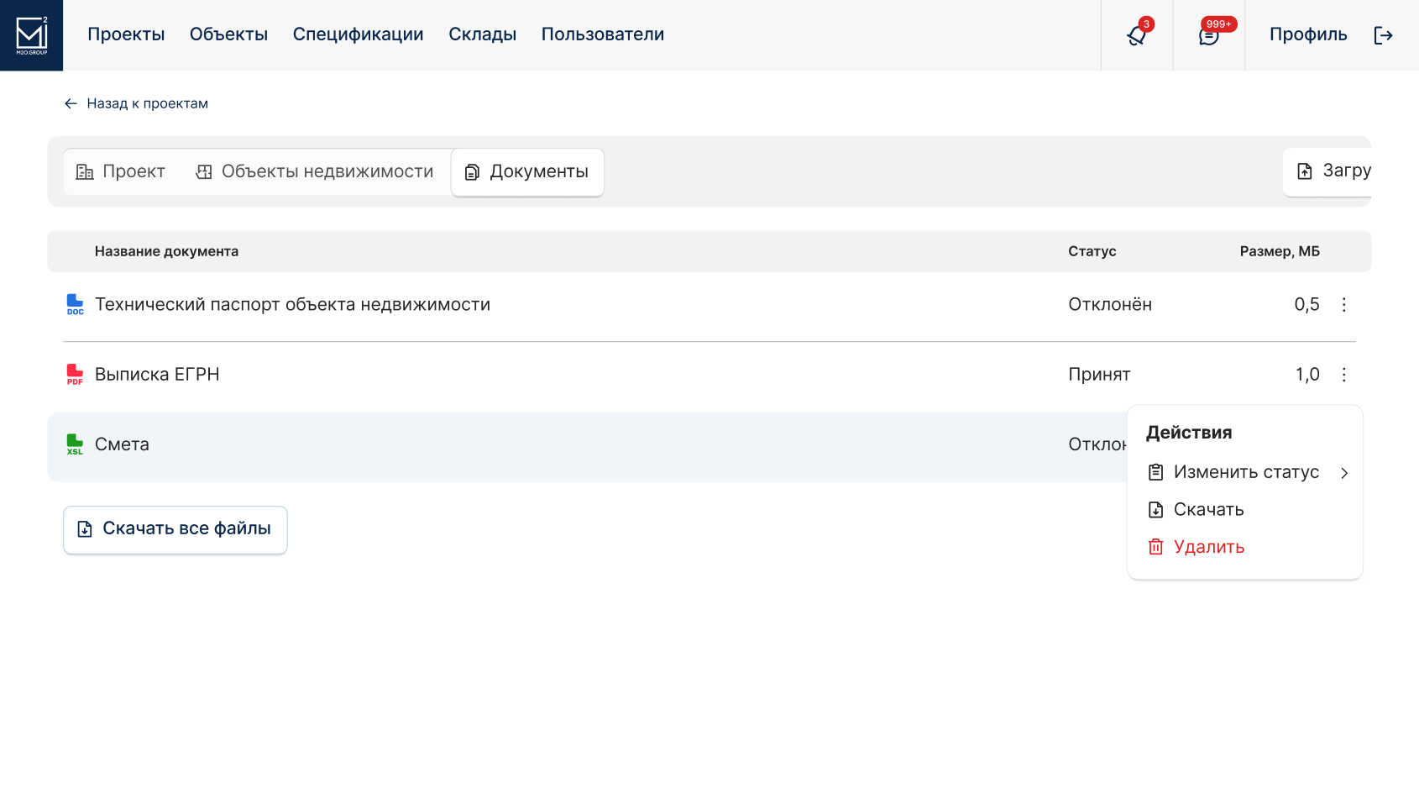The image size is (1419, 788).
Task: Click size value 0,5
Action: 1306,304
